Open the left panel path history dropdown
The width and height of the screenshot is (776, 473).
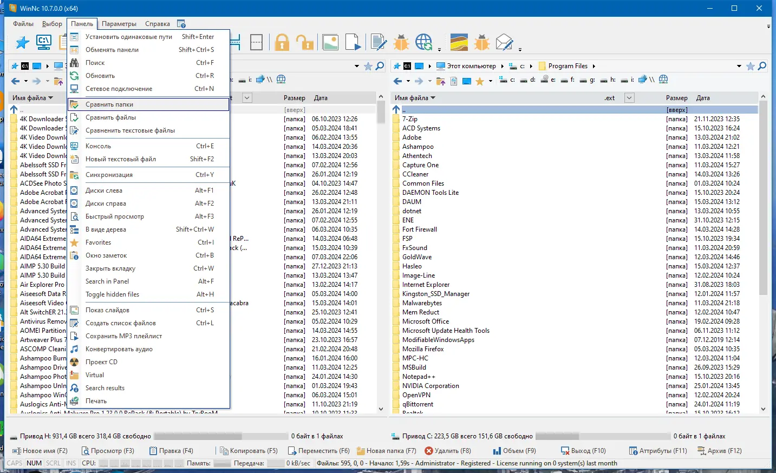click(x=356, y=67)
